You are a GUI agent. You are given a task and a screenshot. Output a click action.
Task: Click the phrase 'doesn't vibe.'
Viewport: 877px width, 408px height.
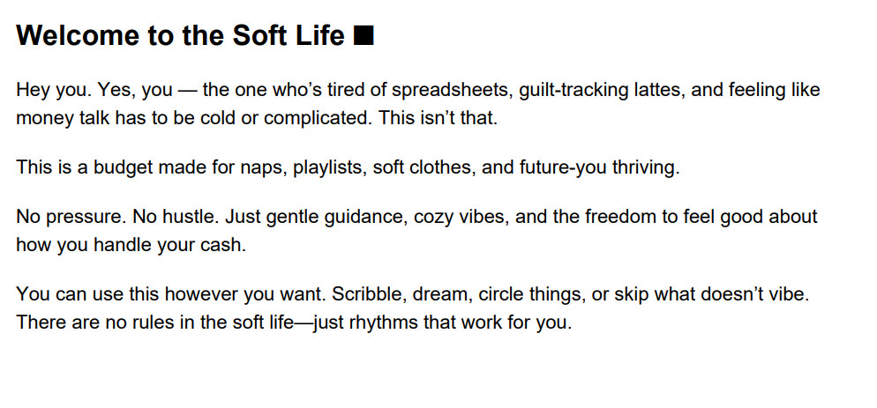pos(748,294)
